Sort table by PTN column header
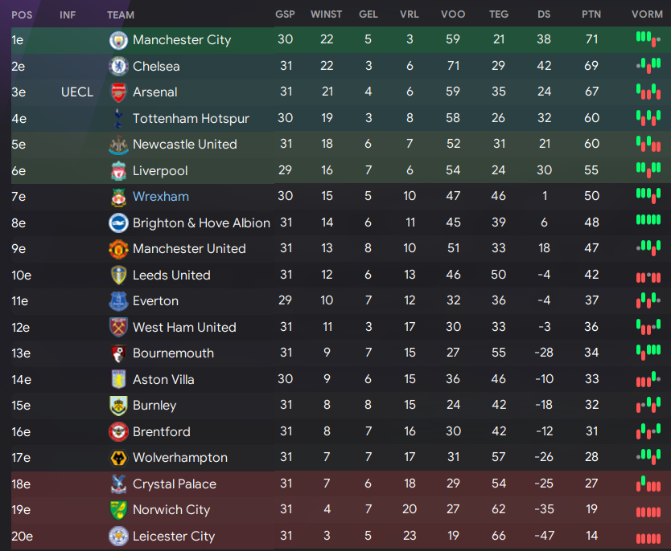Image resolution: width=671 pixels, height=551 pixels. point(591,14)
